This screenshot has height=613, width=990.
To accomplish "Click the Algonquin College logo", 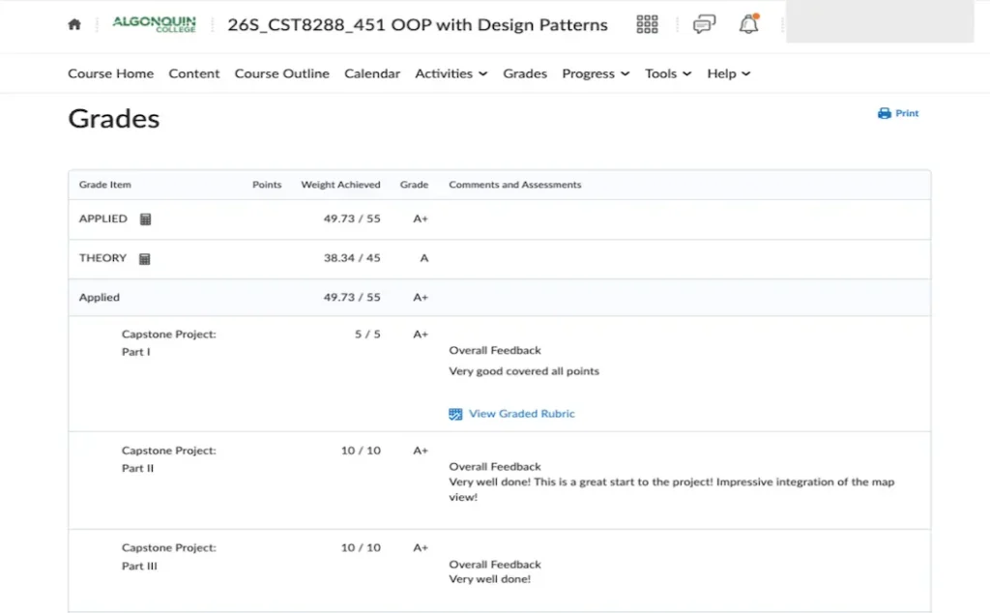I will coord(154,24).
